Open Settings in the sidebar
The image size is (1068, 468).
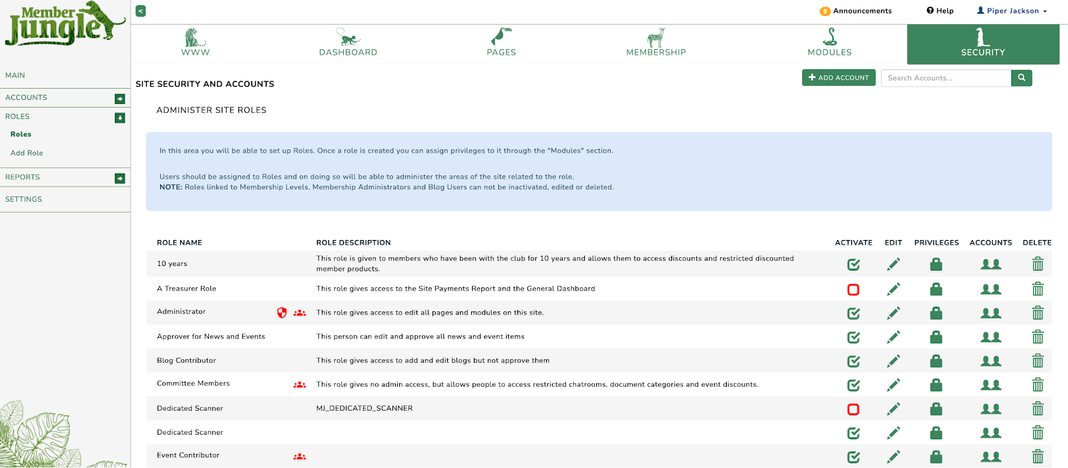[x=23, y=199]
